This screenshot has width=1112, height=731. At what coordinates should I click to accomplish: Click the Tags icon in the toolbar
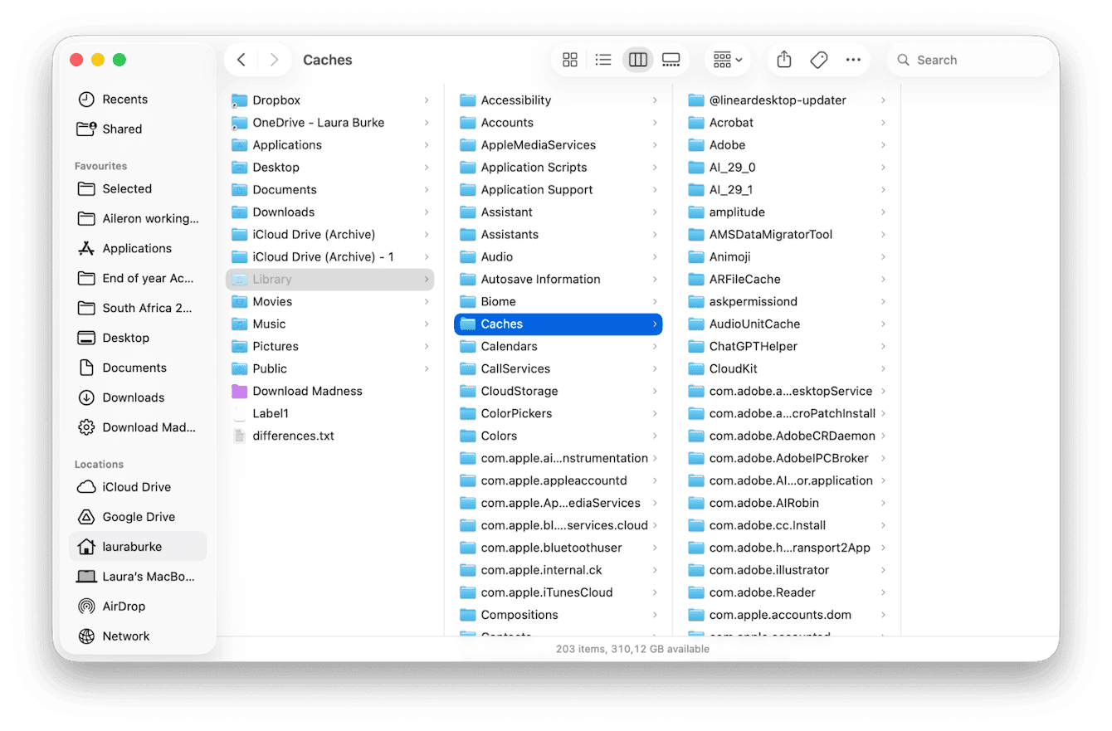(818, 59)
